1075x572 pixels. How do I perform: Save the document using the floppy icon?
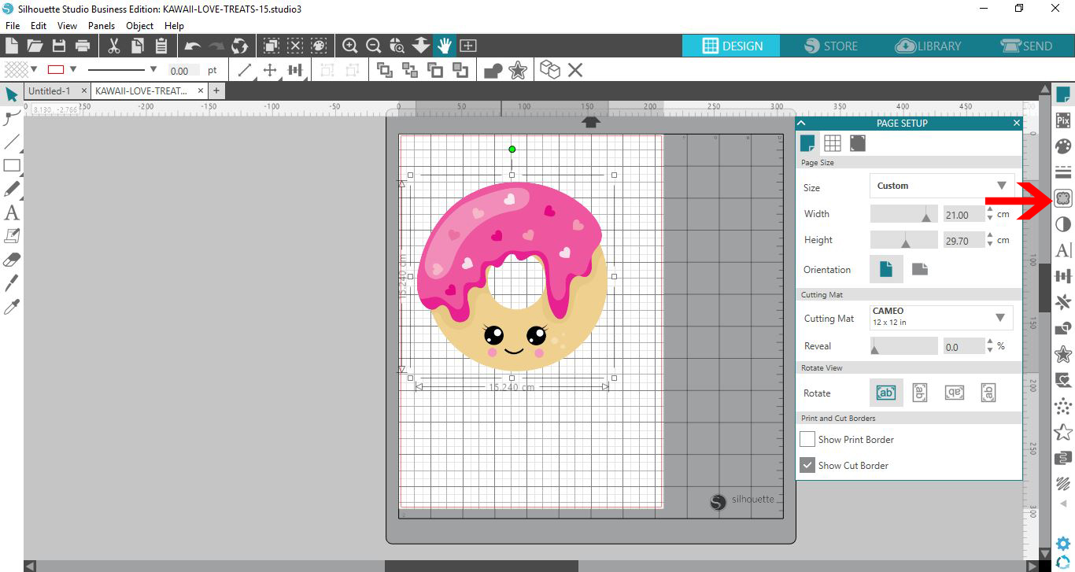coord(58,46)
